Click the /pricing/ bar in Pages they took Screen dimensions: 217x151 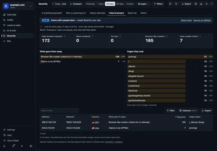pyautogui.click(x=170, y=57)
